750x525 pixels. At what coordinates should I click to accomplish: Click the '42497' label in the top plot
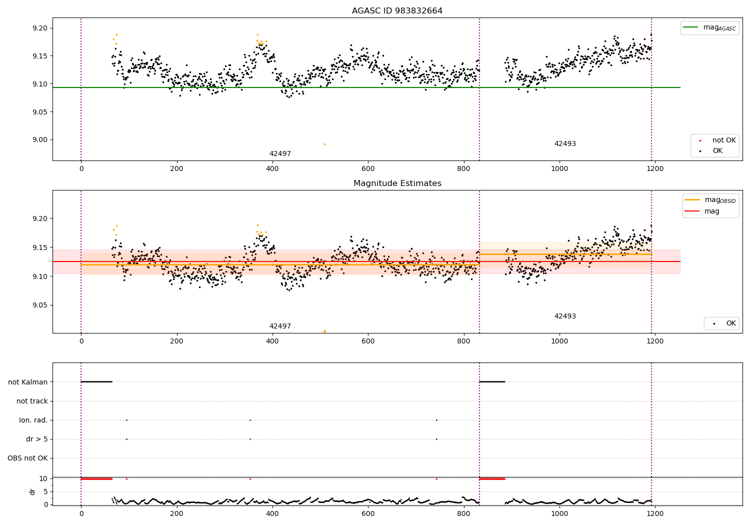pyautogui.click(x=280, y=154)
